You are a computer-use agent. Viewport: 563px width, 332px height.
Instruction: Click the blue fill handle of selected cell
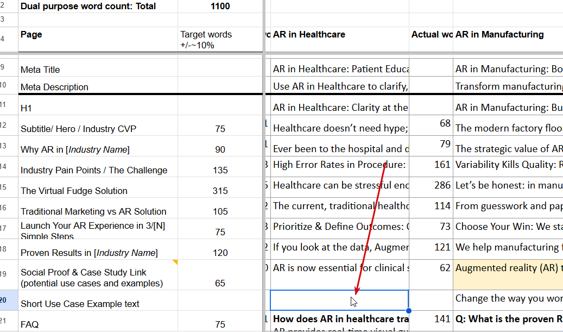coord(409,310)
